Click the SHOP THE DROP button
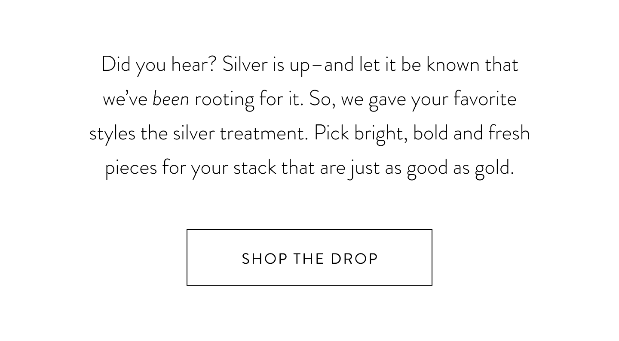Image resolution: width=619 pixels, height=341 pixels. click(x=309, y=257)
